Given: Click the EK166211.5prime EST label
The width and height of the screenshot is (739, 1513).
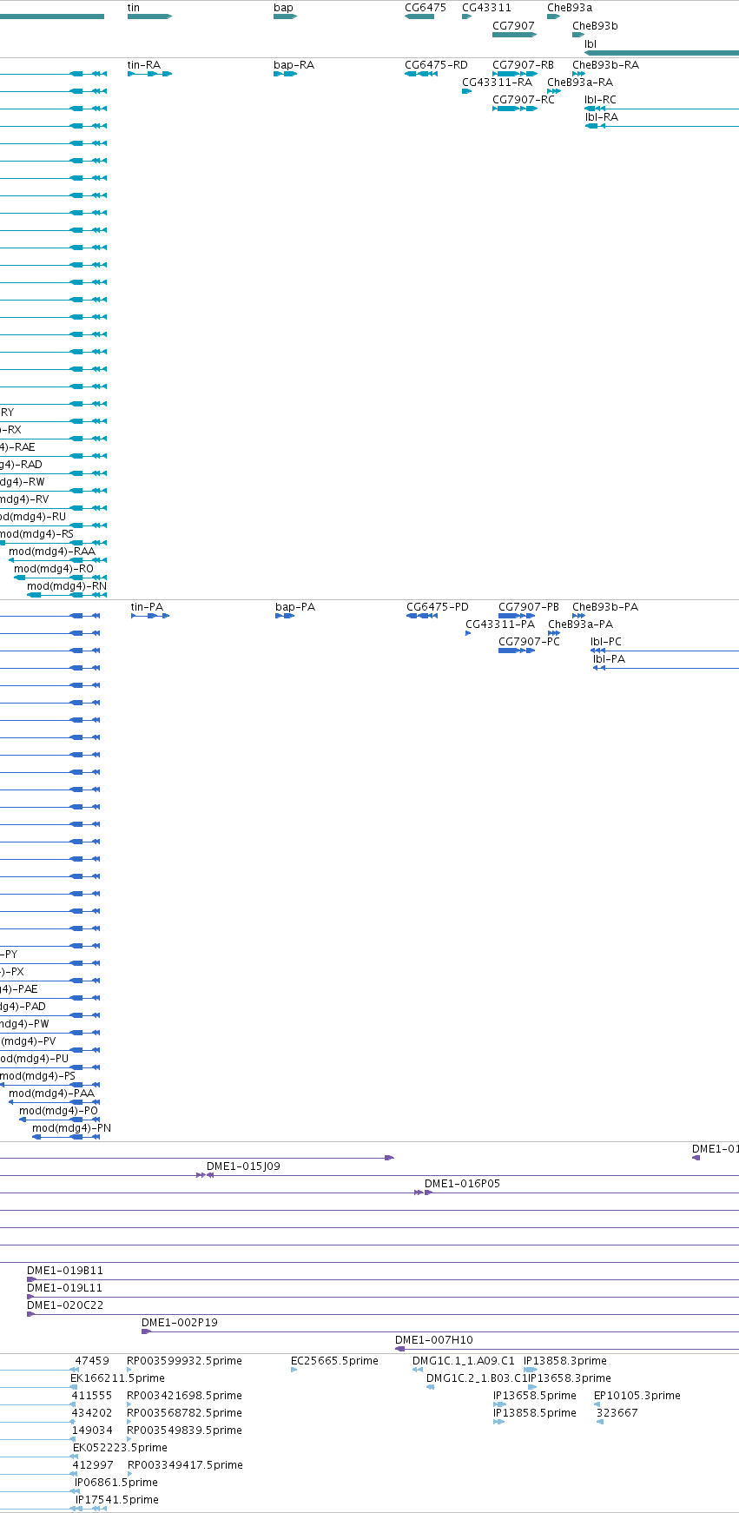Looking at the screenshot, I should point(117,1378).
